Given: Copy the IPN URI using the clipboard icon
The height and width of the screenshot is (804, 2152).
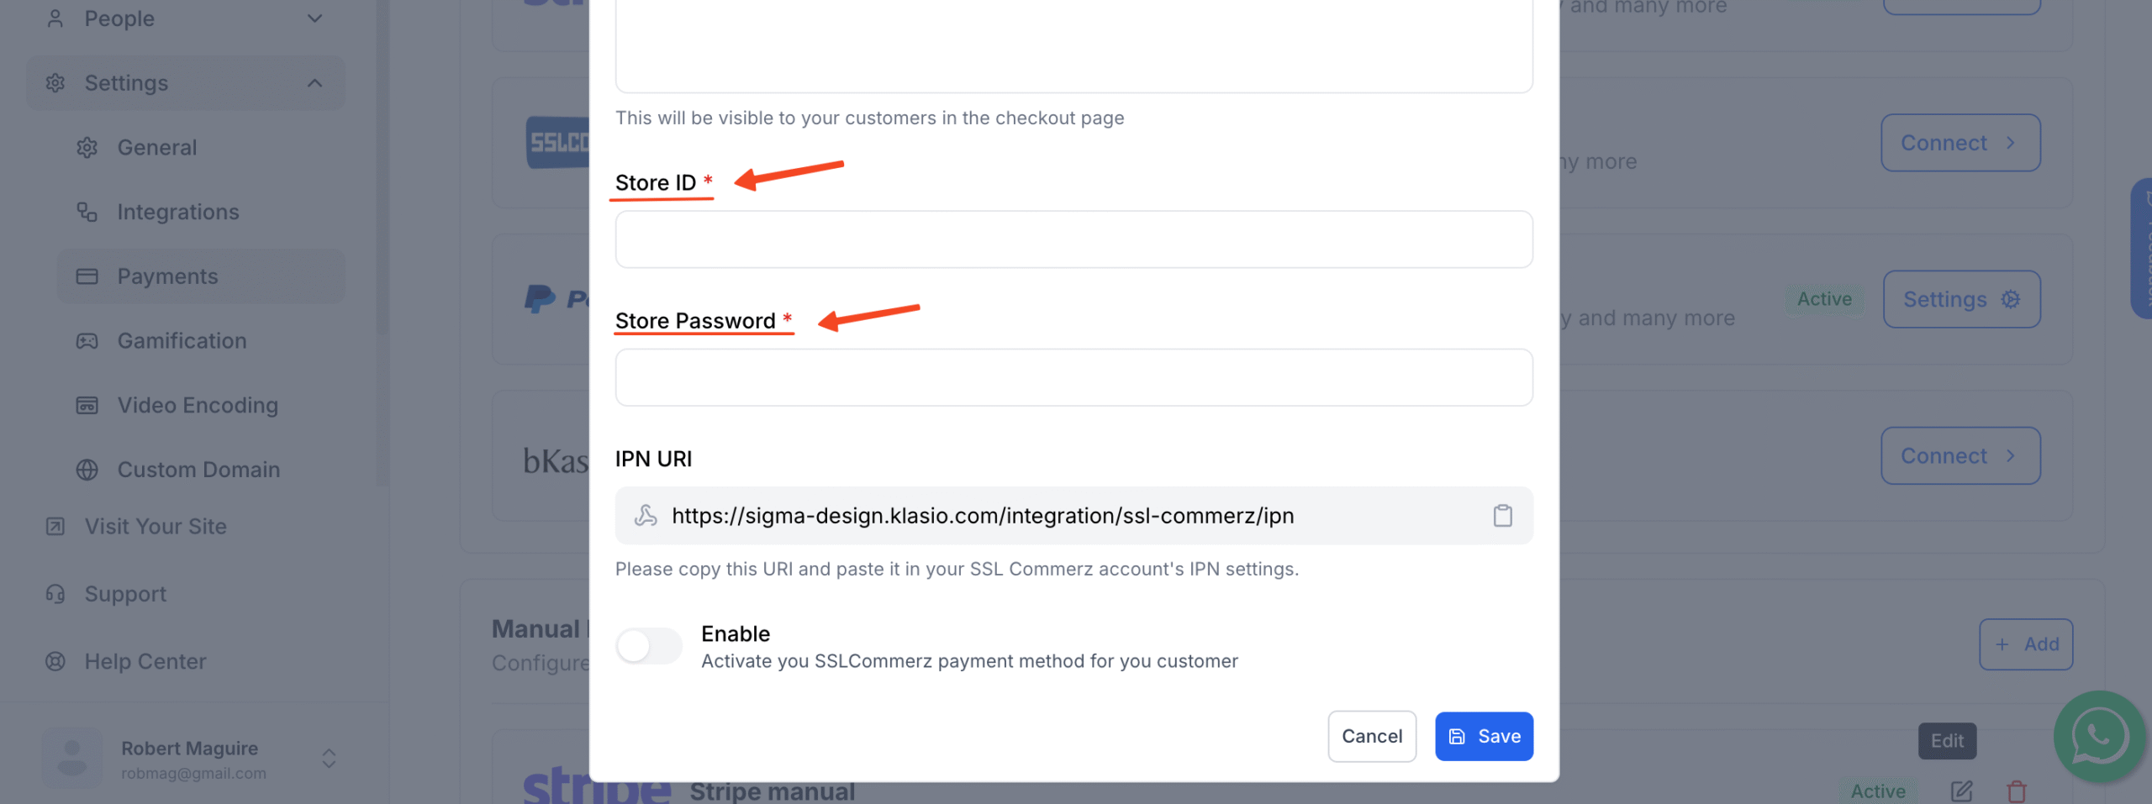Looking at the screenshot, I should tap(1504, 515).
